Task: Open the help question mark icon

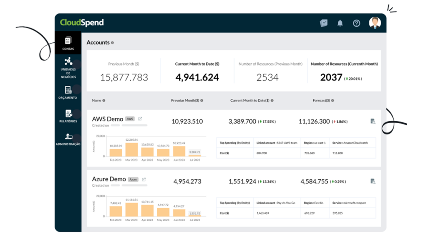Action: click(x=357, y=23)
